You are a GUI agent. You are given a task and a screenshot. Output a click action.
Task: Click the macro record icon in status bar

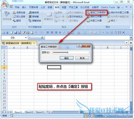coord(12,116)
